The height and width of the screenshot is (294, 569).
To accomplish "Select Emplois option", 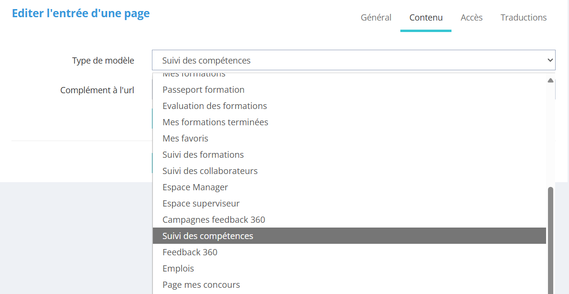I will click(x=178, y=269).
